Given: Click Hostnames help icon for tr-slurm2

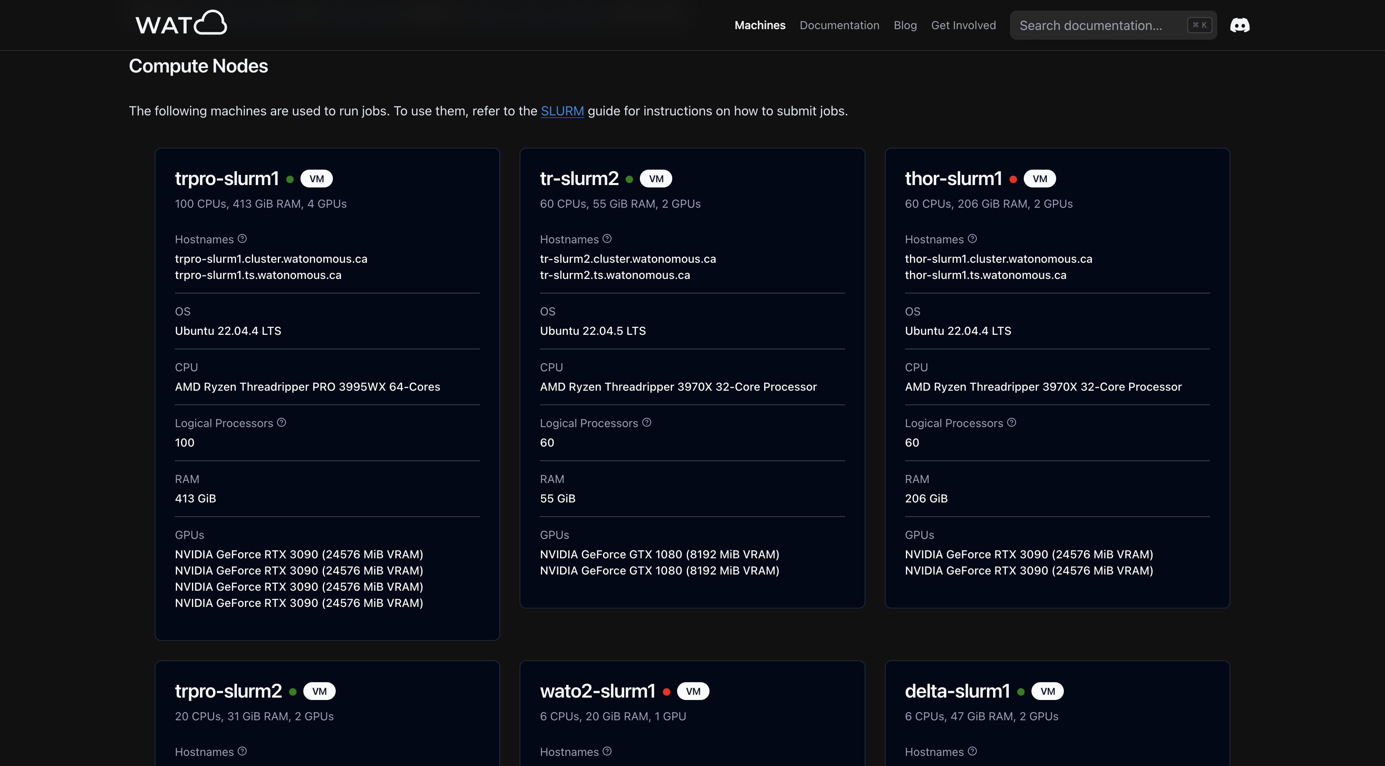Looking at the screenshot, I should [607, 239].
